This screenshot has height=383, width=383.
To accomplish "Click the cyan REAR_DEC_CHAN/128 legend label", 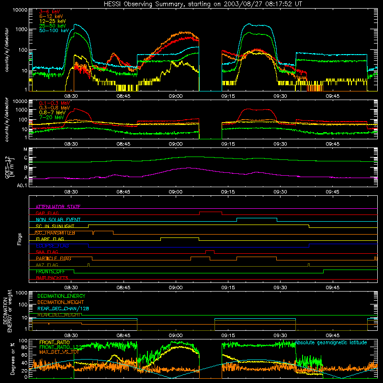I will coord(63,309).
